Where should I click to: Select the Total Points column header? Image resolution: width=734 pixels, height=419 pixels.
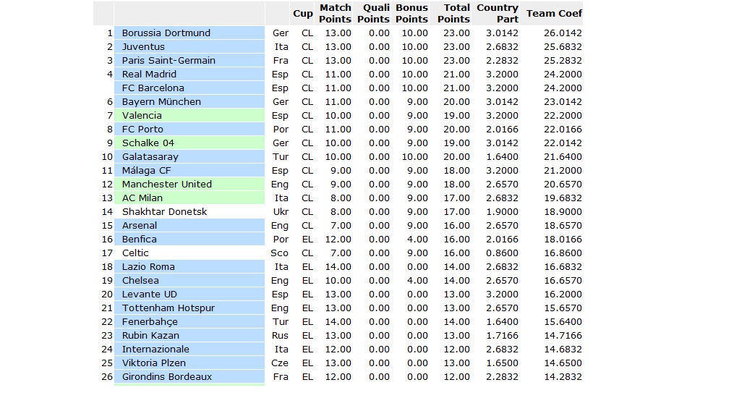tap(453, 13)
